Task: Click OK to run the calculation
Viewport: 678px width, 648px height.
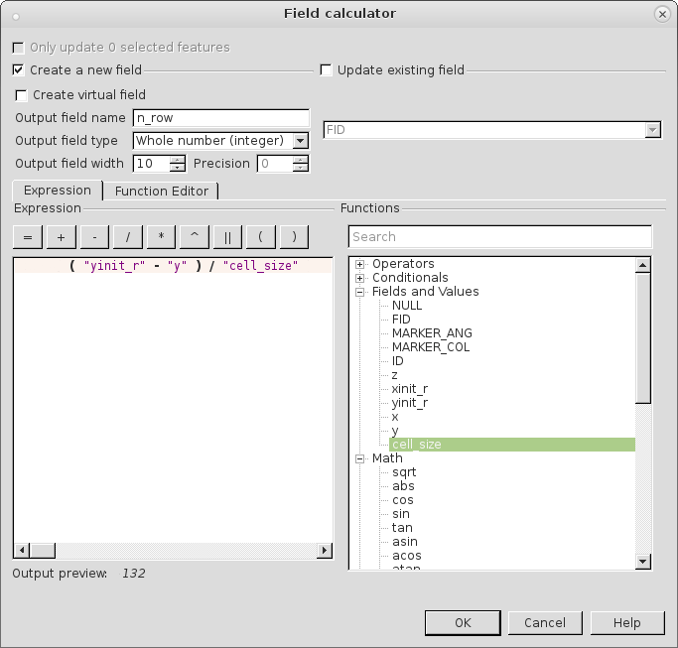Action: [463, 623]
